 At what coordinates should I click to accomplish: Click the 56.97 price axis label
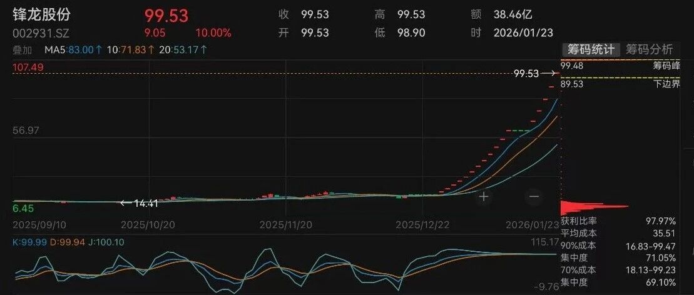(26, 131)
